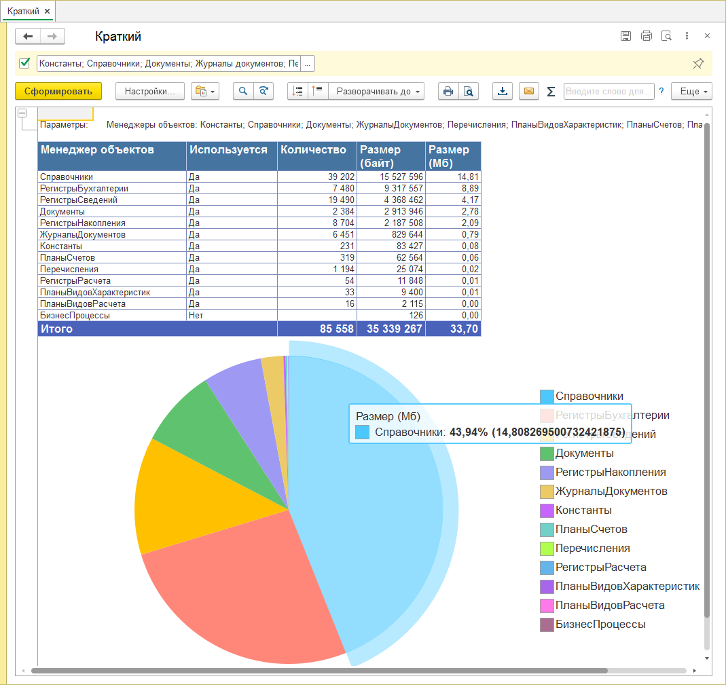Close the Краткий tab with x
The width and height of the screenshot is (726, 685).
pos(48,11)
